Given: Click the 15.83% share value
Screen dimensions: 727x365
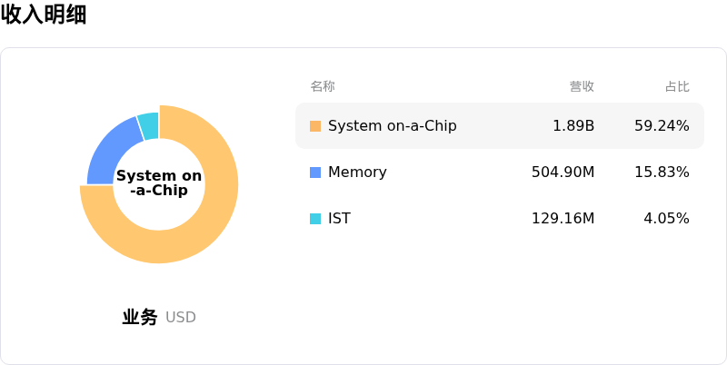Looking at the screenshot, I should pyautogui.click(x=662, y=173).
